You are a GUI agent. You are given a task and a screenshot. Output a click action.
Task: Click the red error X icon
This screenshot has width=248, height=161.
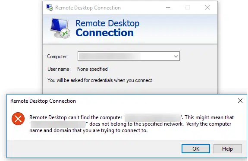click(18, 119)
